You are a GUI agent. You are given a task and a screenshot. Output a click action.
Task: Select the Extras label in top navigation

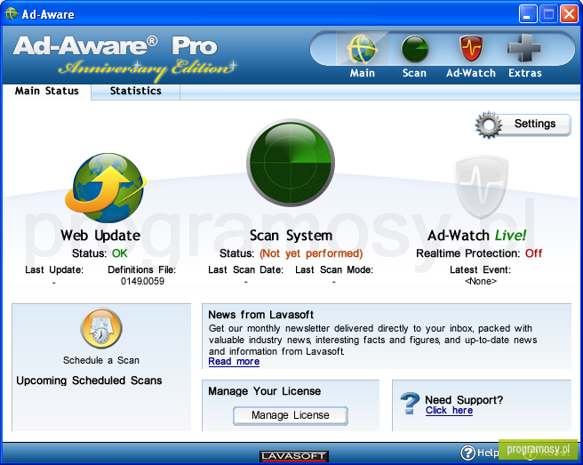click(x=525, y=73)
